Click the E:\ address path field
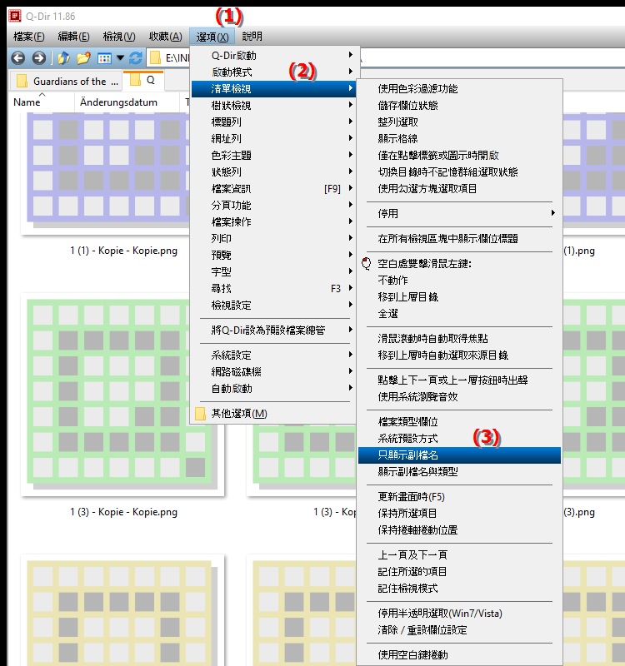This screenshot has width=625, height=666. [177, 57]
